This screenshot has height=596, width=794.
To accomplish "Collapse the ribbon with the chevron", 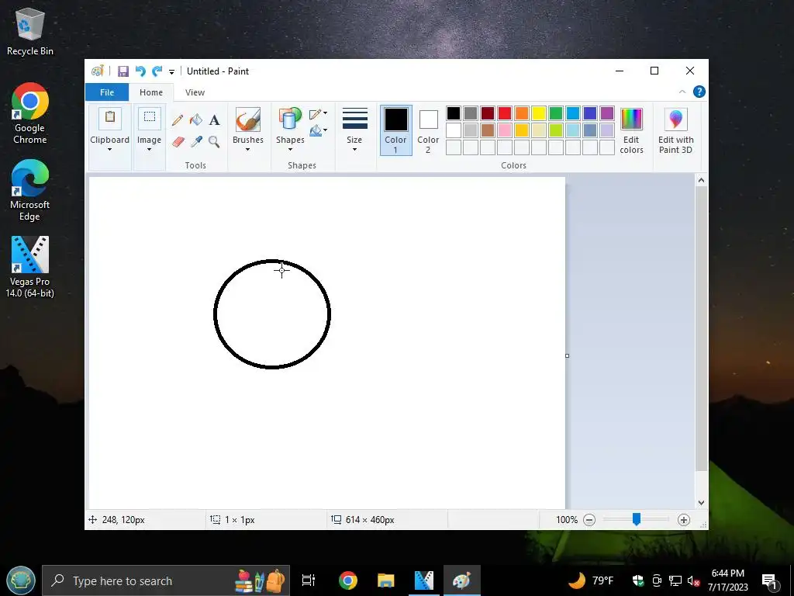I will tap(682, 92).
